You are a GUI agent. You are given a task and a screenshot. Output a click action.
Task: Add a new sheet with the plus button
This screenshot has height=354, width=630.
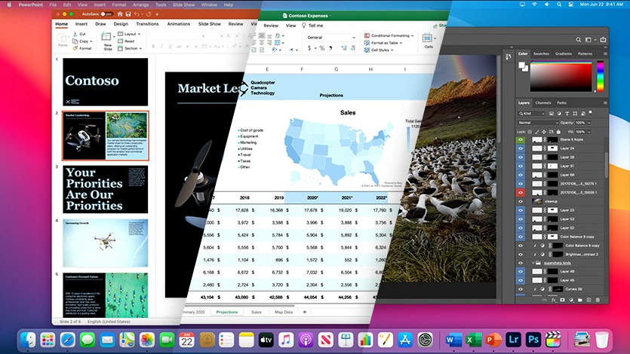coord(305,312)
